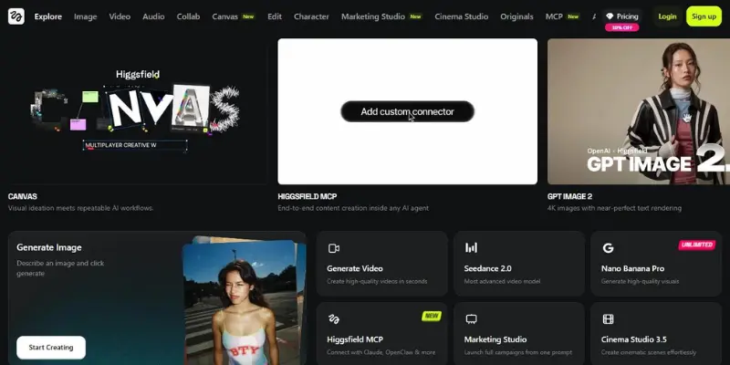Open the Higgsfield MCP card
The height and width of the screenshot is (365, 730).
pyautogui.click(x=381, y=334)
